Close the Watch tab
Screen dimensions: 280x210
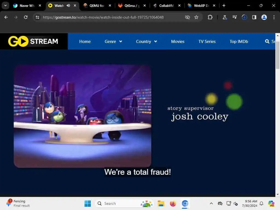[x=75, y=5]
